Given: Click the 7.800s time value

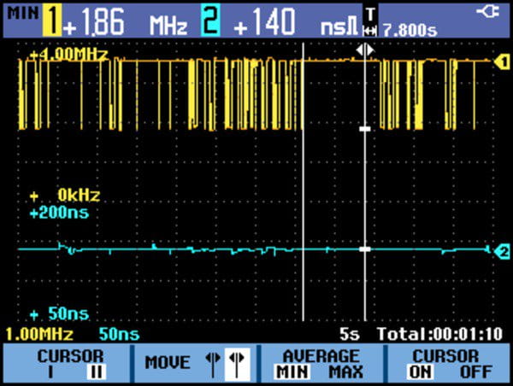Looking at the screenshot, I should tap(410, 31).
